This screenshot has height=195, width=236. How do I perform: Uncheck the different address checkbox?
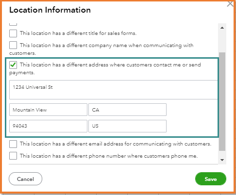coord(13,65)
